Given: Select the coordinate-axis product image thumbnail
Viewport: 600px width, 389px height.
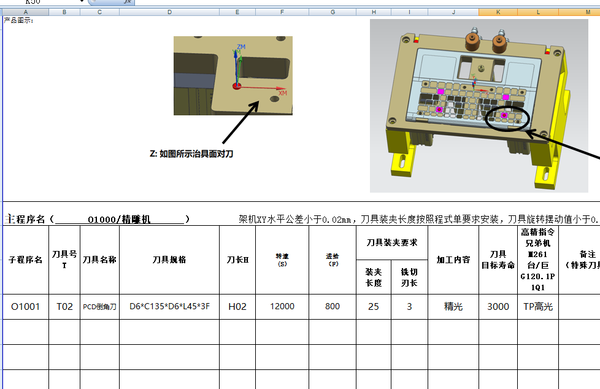Looking at the screenshot, I should pos(234,75).
